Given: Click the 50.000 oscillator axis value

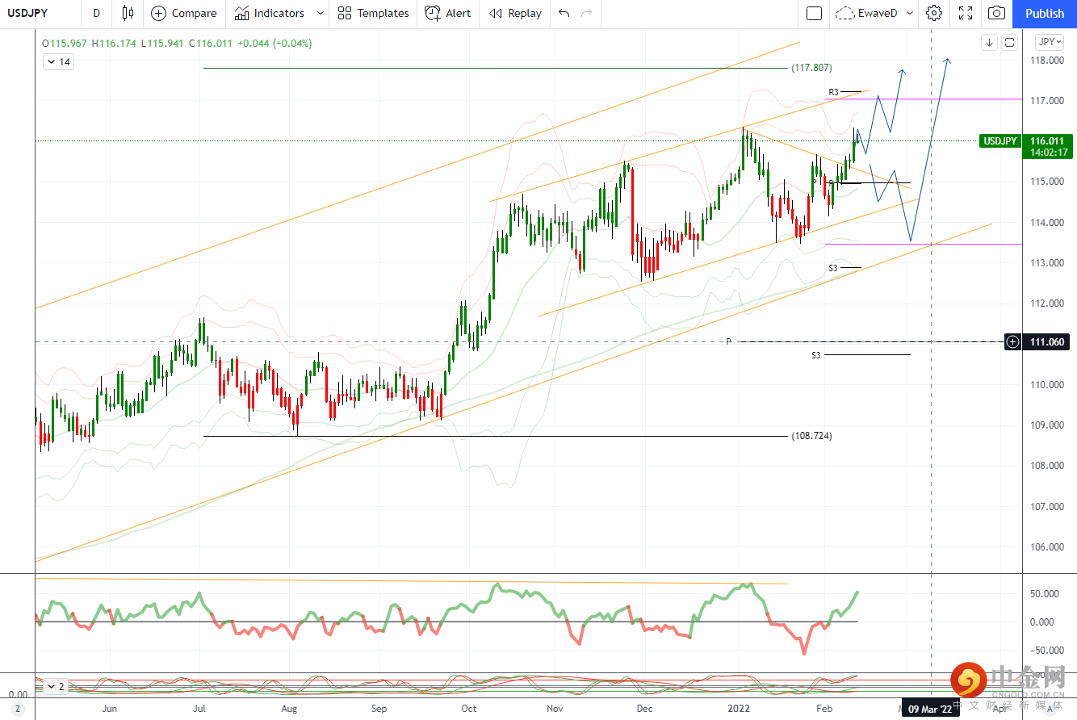Looking at the screenshot, I should click(1046, 593).
